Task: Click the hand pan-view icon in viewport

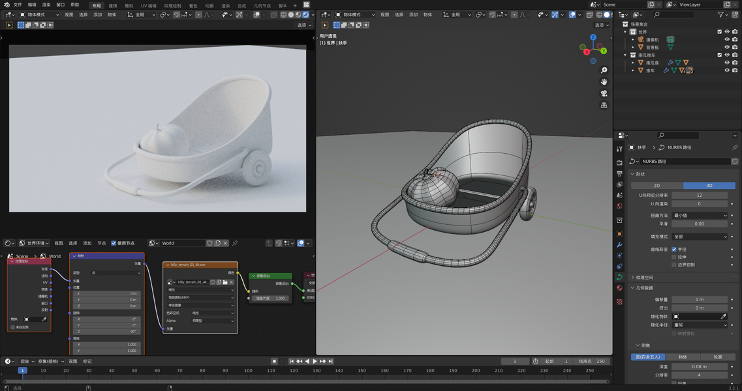Action: click(604, 81)
